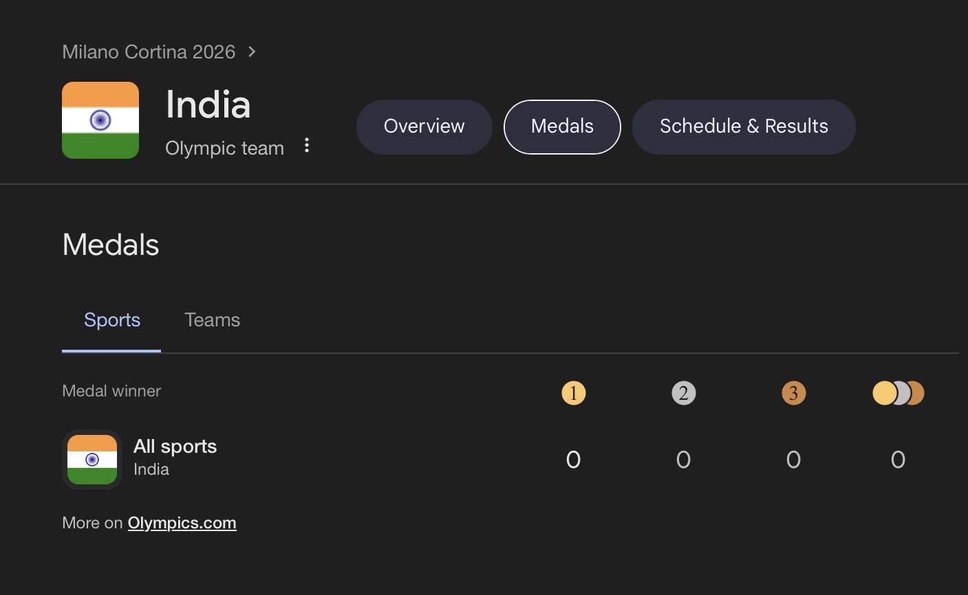This screenshot has height=595, width=968.
Task: Open the three-dot more options menu
Action: [x=307, y=146]
